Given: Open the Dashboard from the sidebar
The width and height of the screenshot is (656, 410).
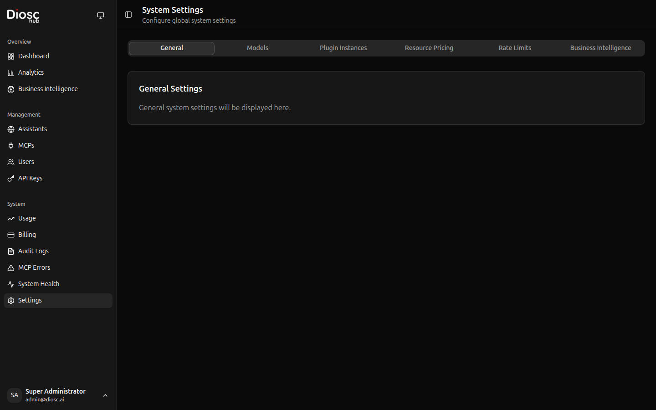Looking at the screenshot, I should coord(33,56).
